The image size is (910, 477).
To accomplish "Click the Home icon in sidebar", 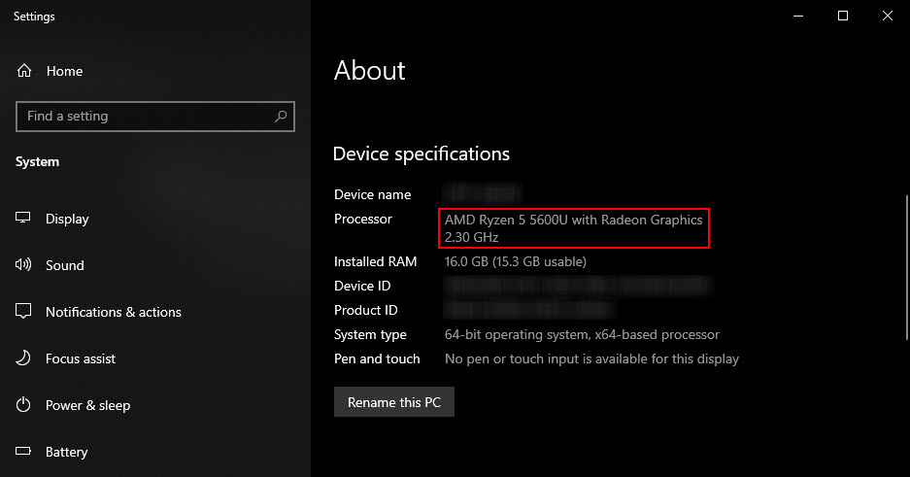I will coord(24,71).
